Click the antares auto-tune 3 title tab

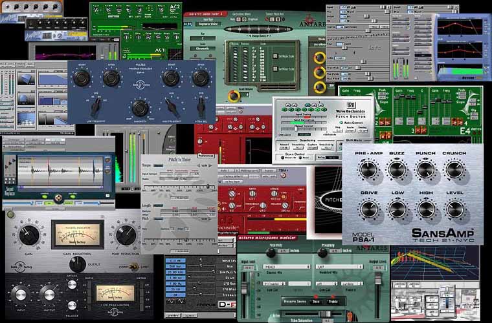[x=205, y=14]
